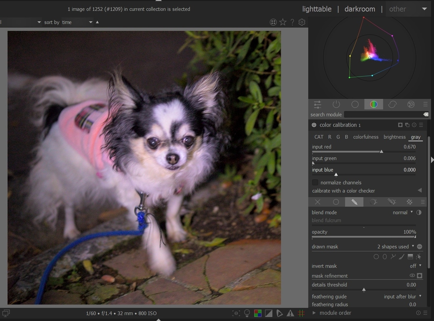
Task: Toggle show and edit mask elements
Action: click(x=419, y=257)
